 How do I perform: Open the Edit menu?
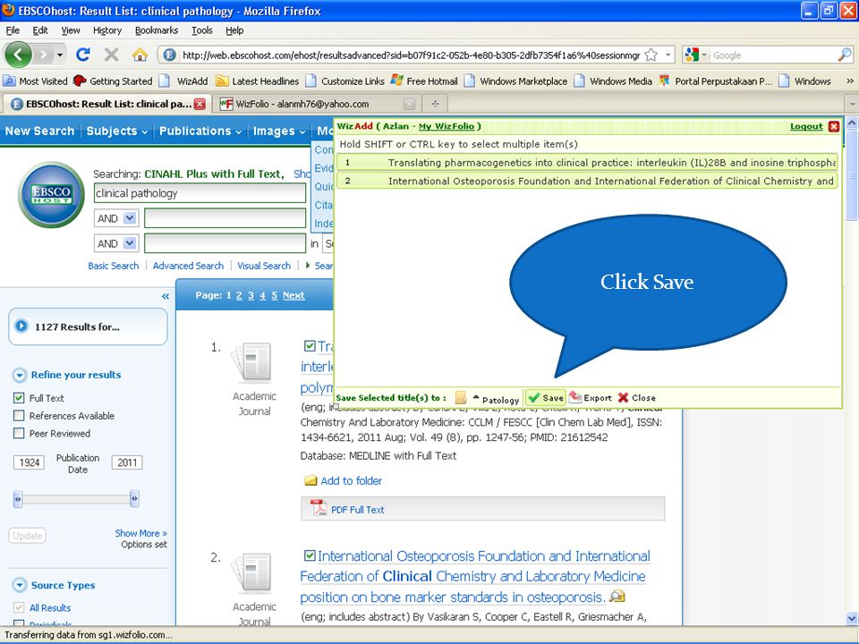click(40, 30)
